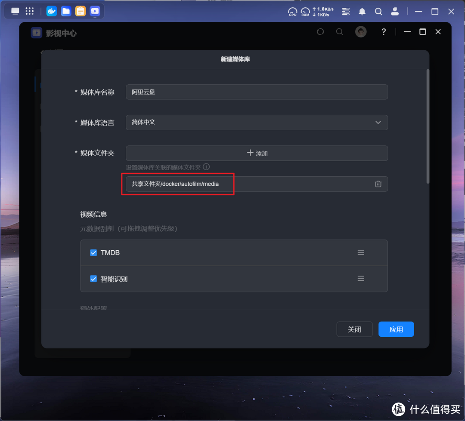Uncheck the 智能识别 checkbox

click(x=93, y=279)
